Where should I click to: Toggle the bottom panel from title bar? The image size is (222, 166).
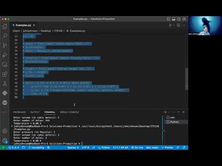tap(173, 19)
